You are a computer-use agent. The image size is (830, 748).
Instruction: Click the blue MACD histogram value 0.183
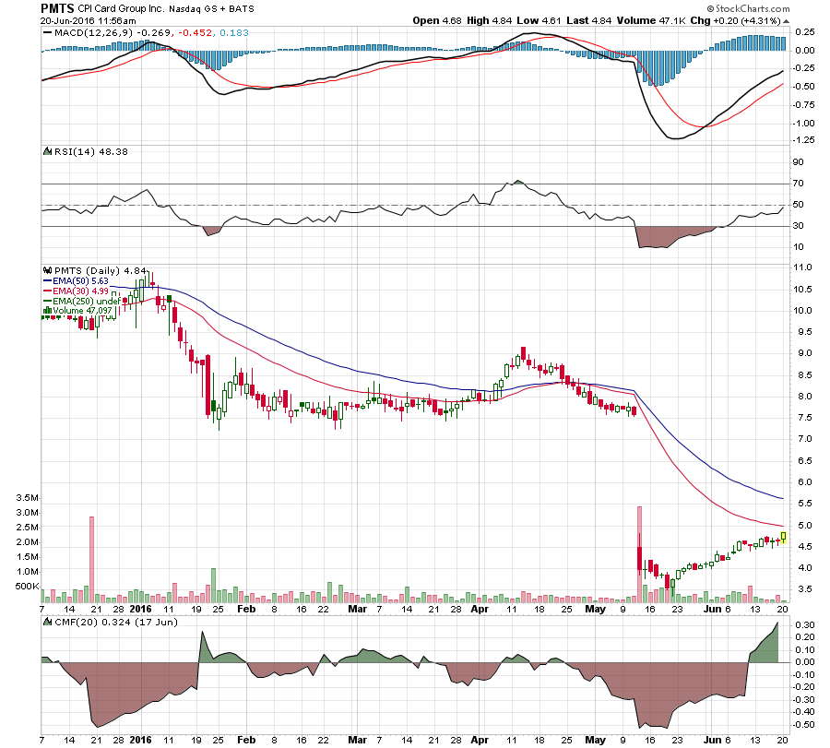[234, 33]
